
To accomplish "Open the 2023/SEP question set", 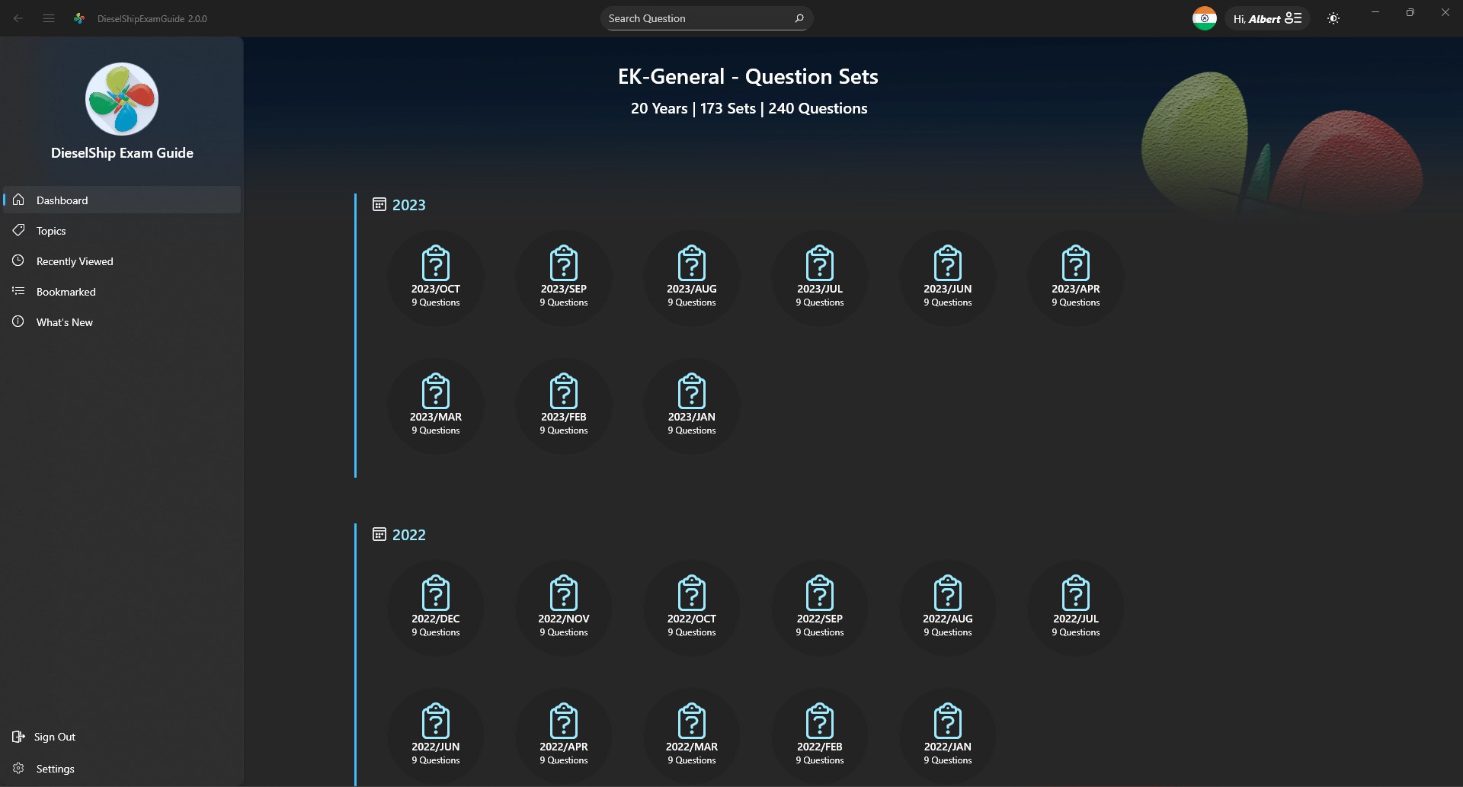I will (x=564, y=278).
